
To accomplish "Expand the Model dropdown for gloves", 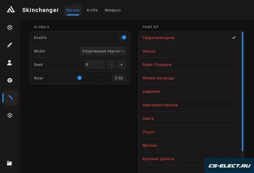I will pos(103,51).
